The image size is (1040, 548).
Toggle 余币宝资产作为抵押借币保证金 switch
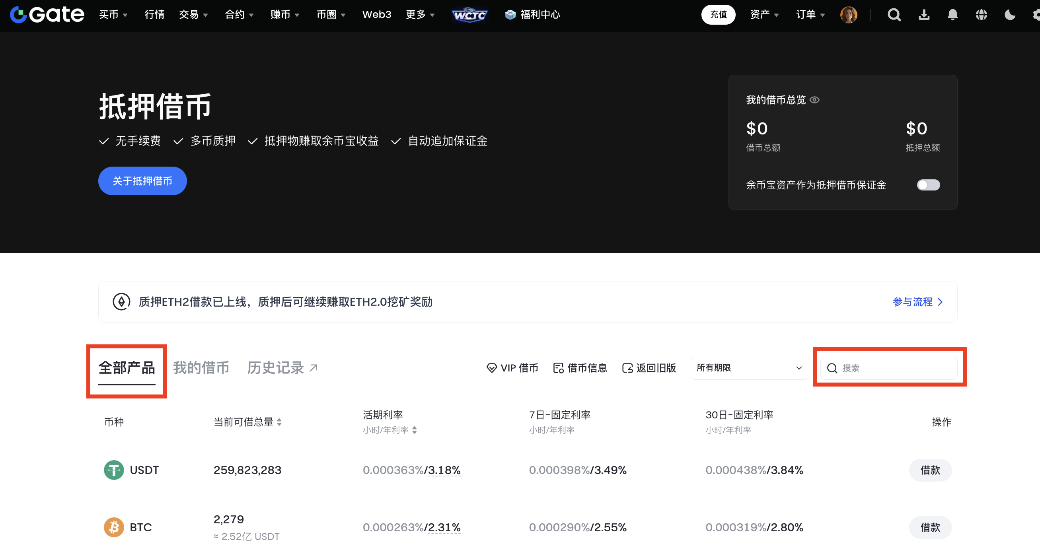tap(928, 185)
